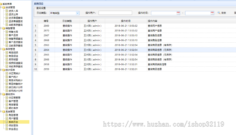Click the document icon of 销售出库
This screenshot has width=236, height=135.
pyautogui.click(x=7, y=32)
